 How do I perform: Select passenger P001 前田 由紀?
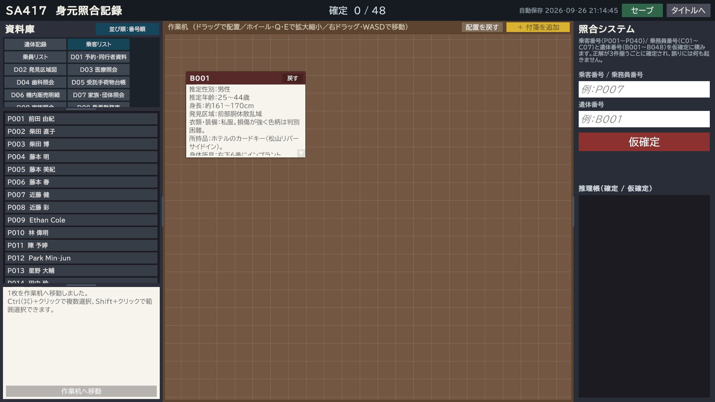point(81,119)
